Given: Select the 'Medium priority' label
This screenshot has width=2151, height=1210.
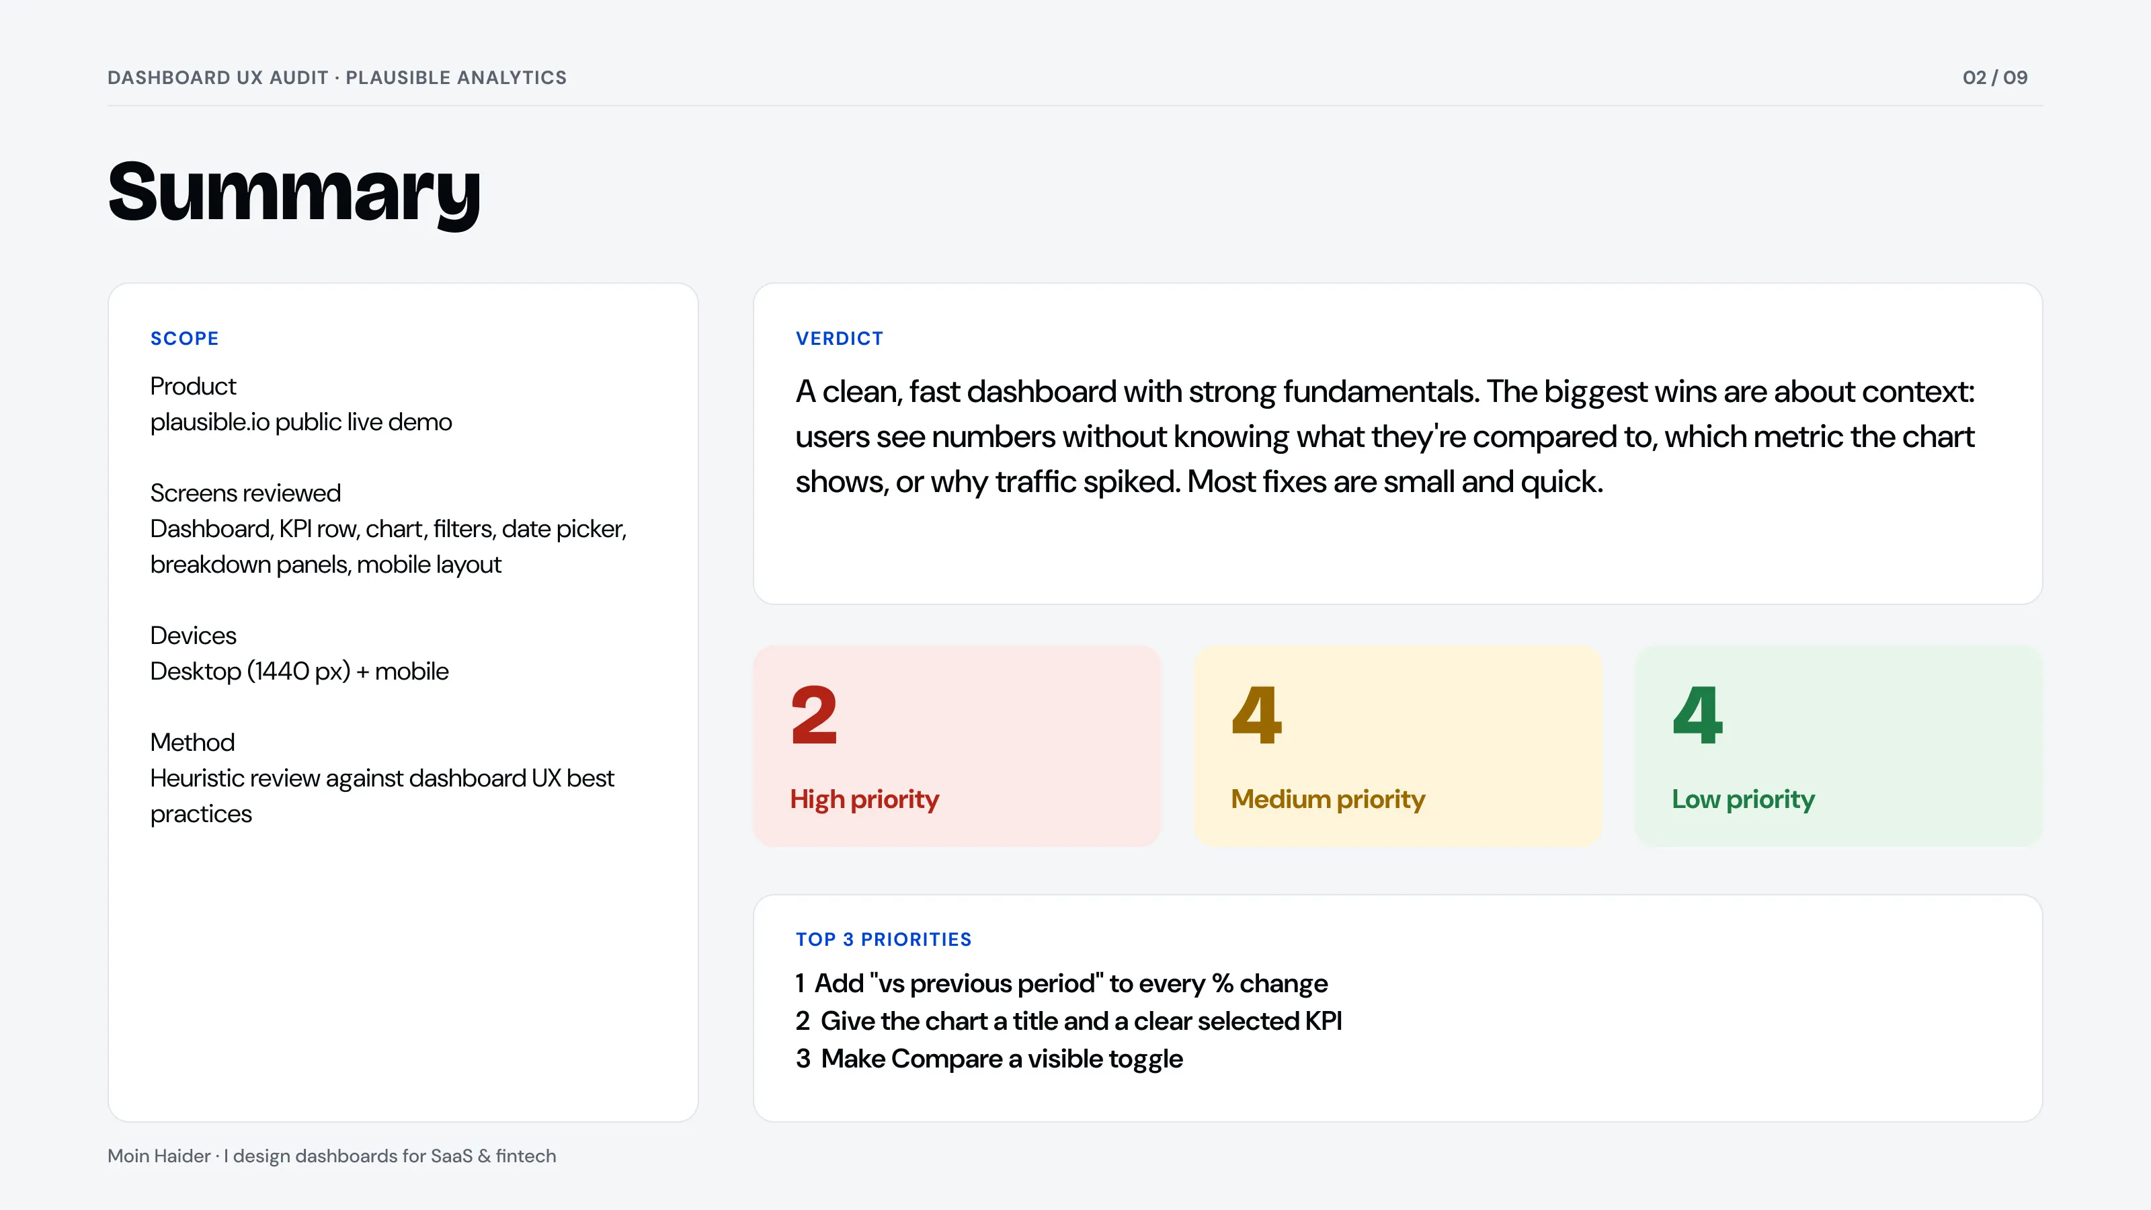Looking at the screenshot, I should (1328, 799).
